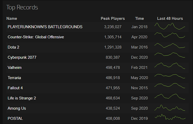
Task: Open the Among Us game link
Action: (x=17, y=108)
